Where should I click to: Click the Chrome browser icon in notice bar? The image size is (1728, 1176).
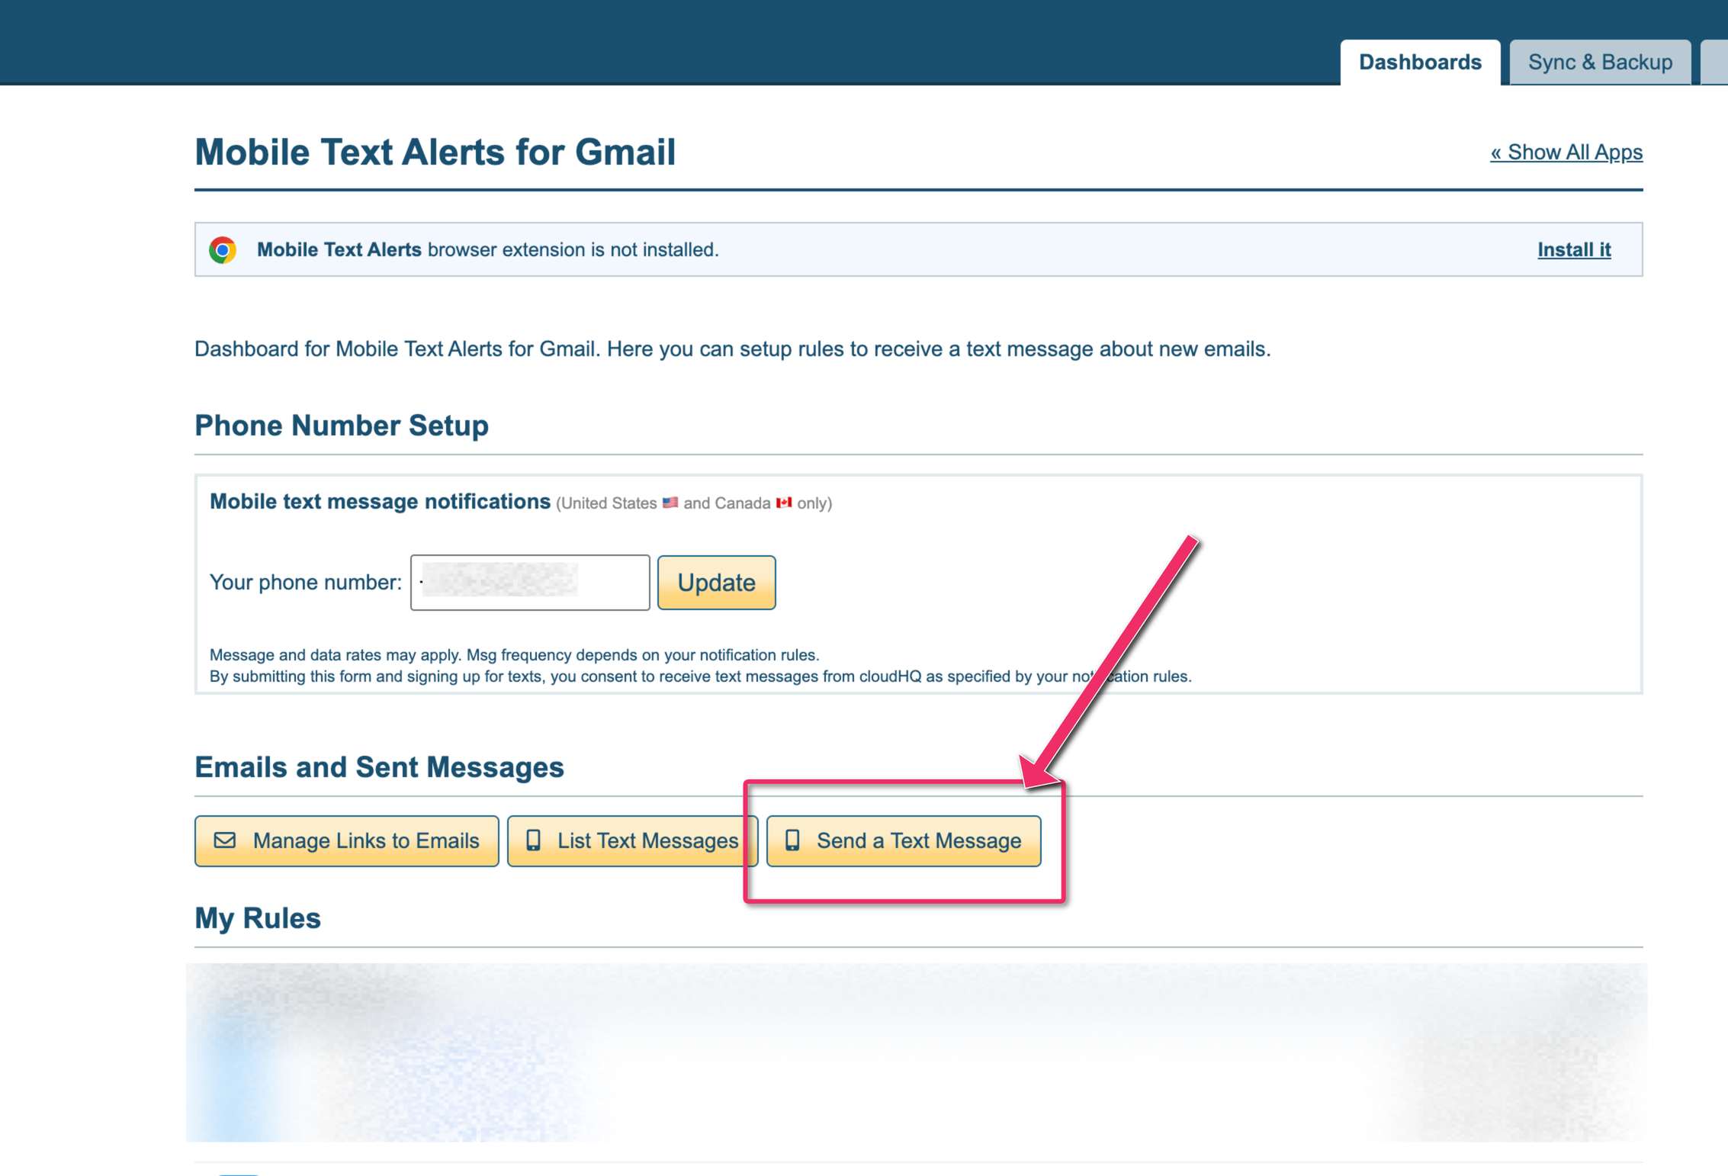pyautogui.click(x=223, y=249)
